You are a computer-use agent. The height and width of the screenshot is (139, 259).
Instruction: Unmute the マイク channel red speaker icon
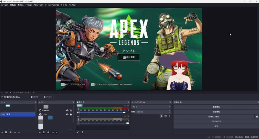pos(78,123)
